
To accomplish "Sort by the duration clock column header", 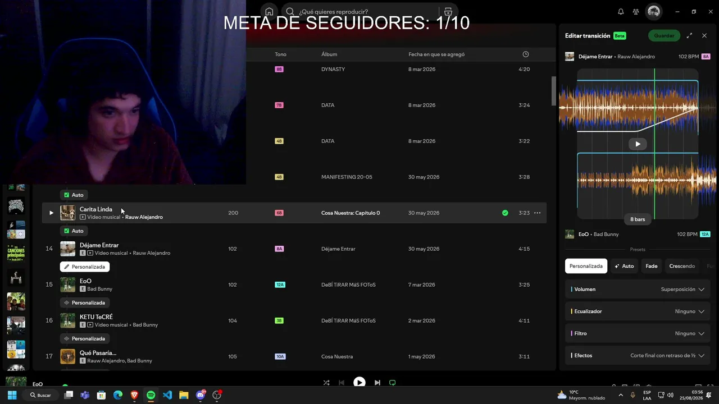I will [x=526, y=54].
